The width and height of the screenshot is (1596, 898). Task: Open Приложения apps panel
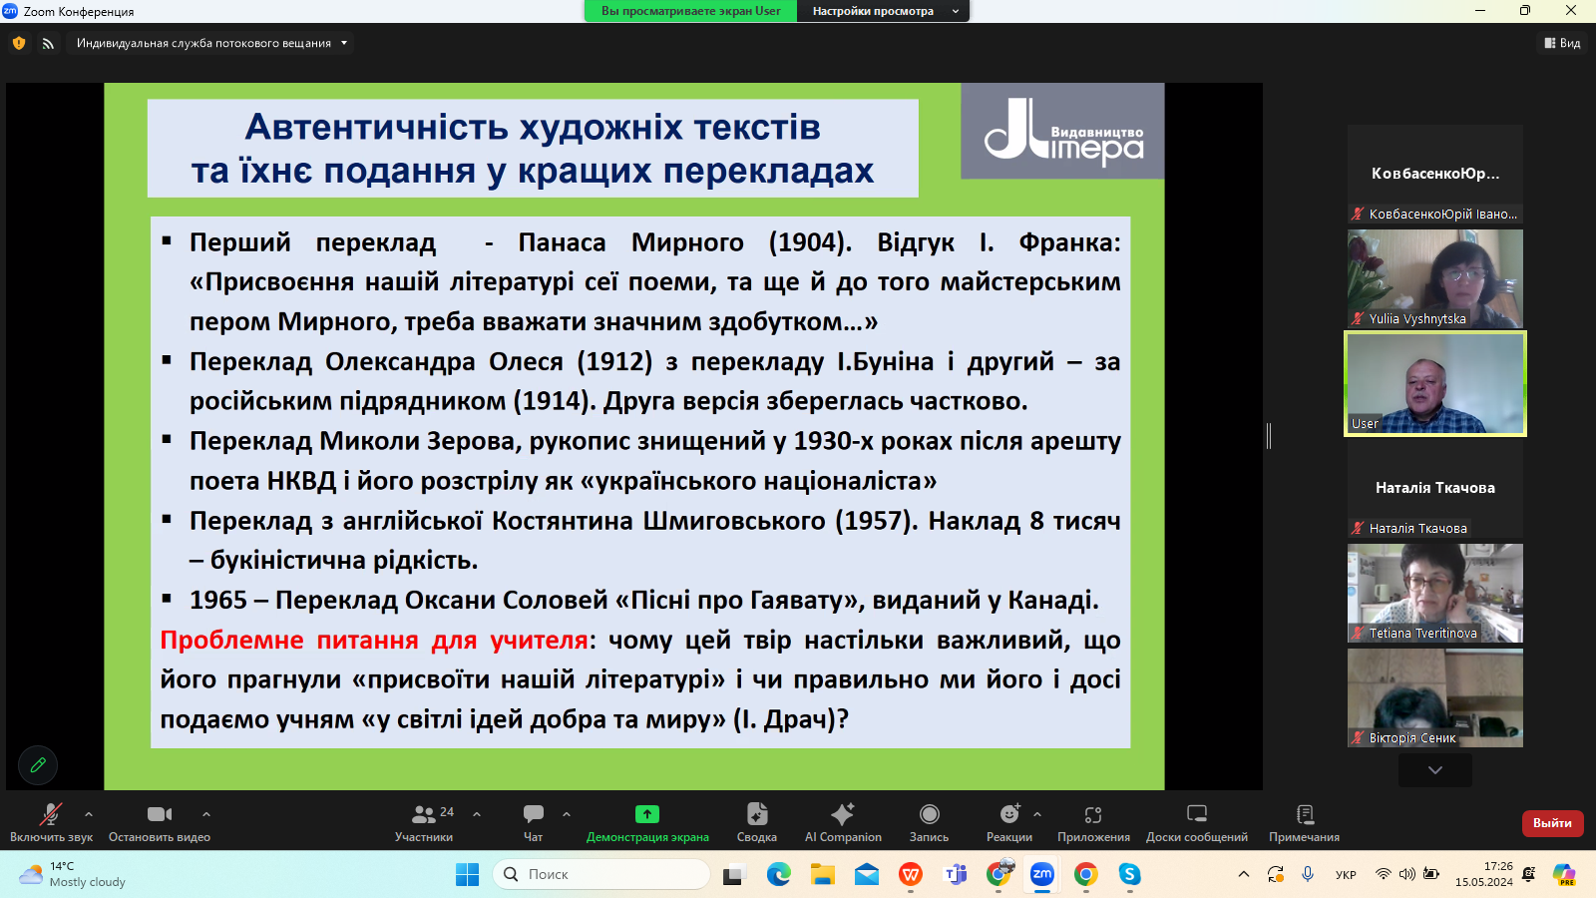[1093, 823]
